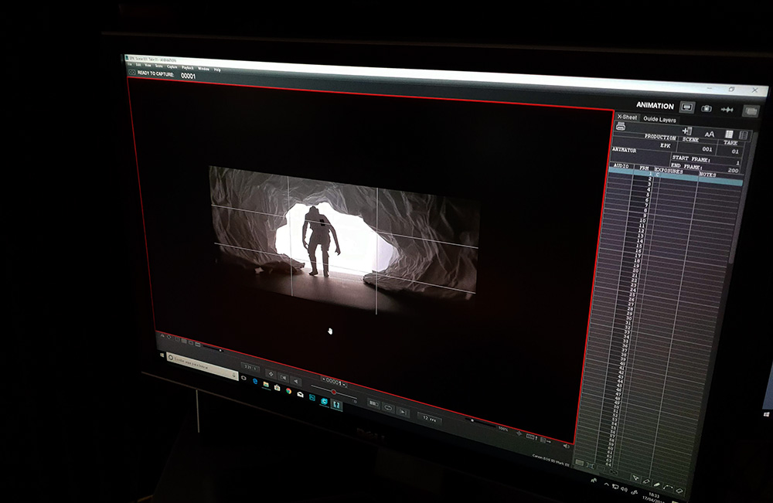Viewport: 773px width, 503px height.
Task: Adjust the viewer zoom slider near 100%
Action: 480,422
